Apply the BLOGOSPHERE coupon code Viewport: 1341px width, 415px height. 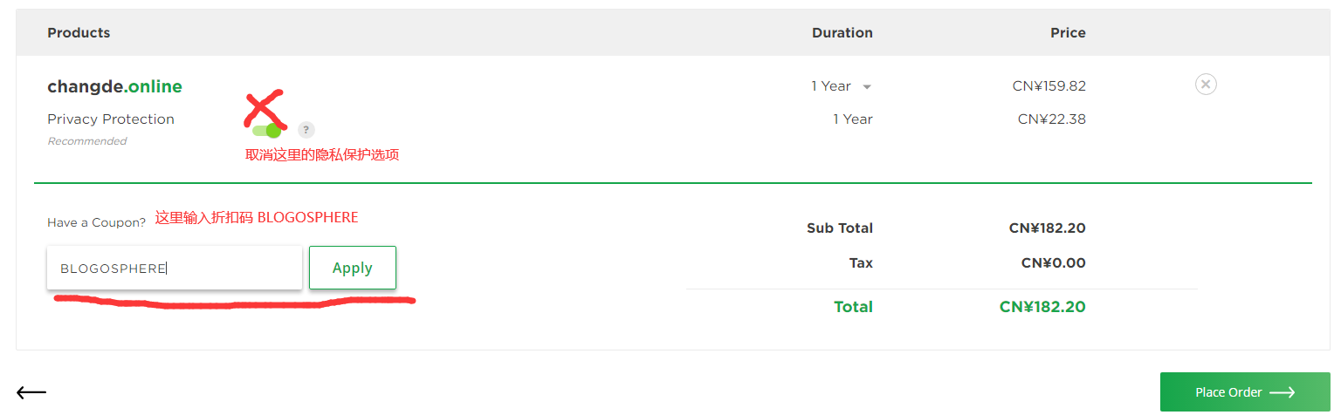(353, 268)
